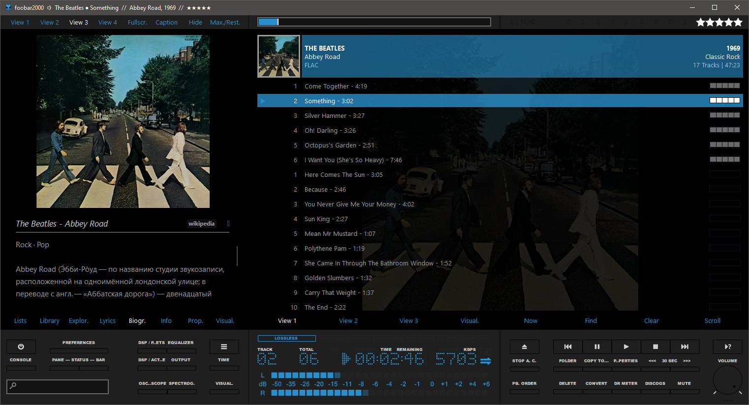Viewport: 749px width, 405px height.
Task: Click the small Abbey Road thumbnail in playlist header
Action: tap(279, 56)
